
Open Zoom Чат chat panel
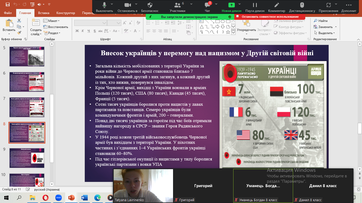pos(208,7)
